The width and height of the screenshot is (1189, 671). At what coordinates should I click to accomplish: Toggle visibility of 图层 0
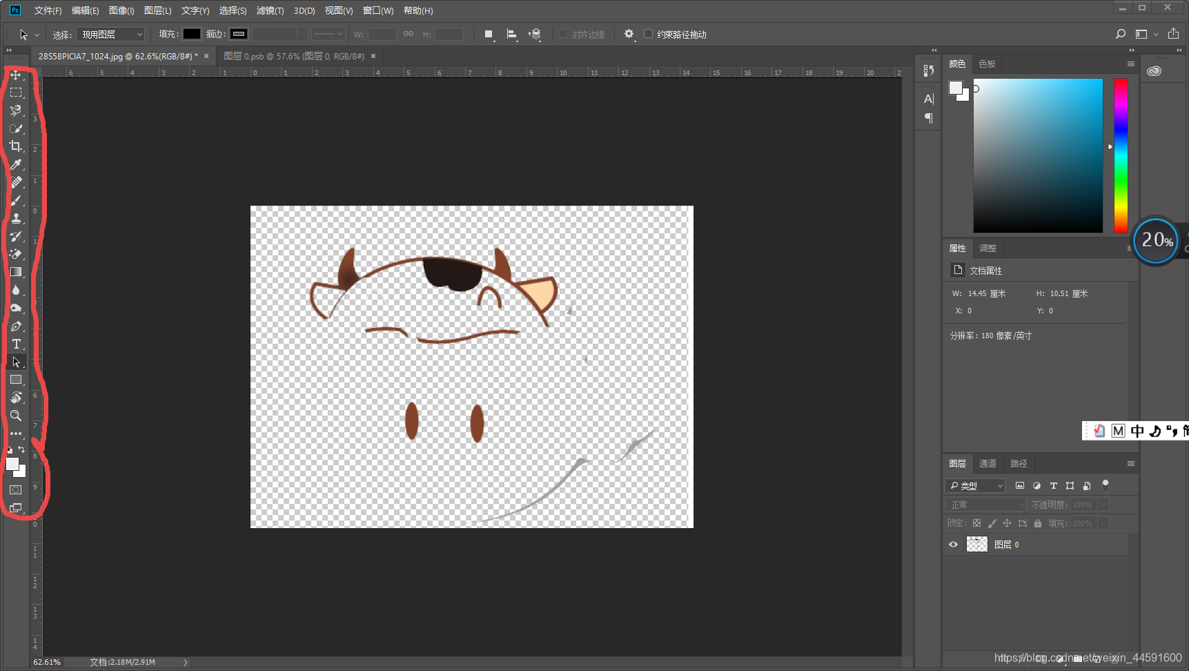(x=953, y=545)
